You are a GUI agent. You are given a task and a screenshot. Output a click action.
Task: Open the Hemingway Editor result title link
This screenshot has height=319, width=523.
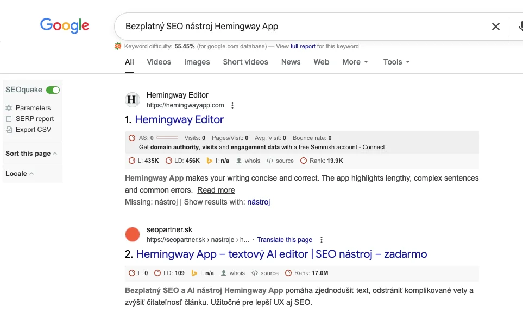179,119
